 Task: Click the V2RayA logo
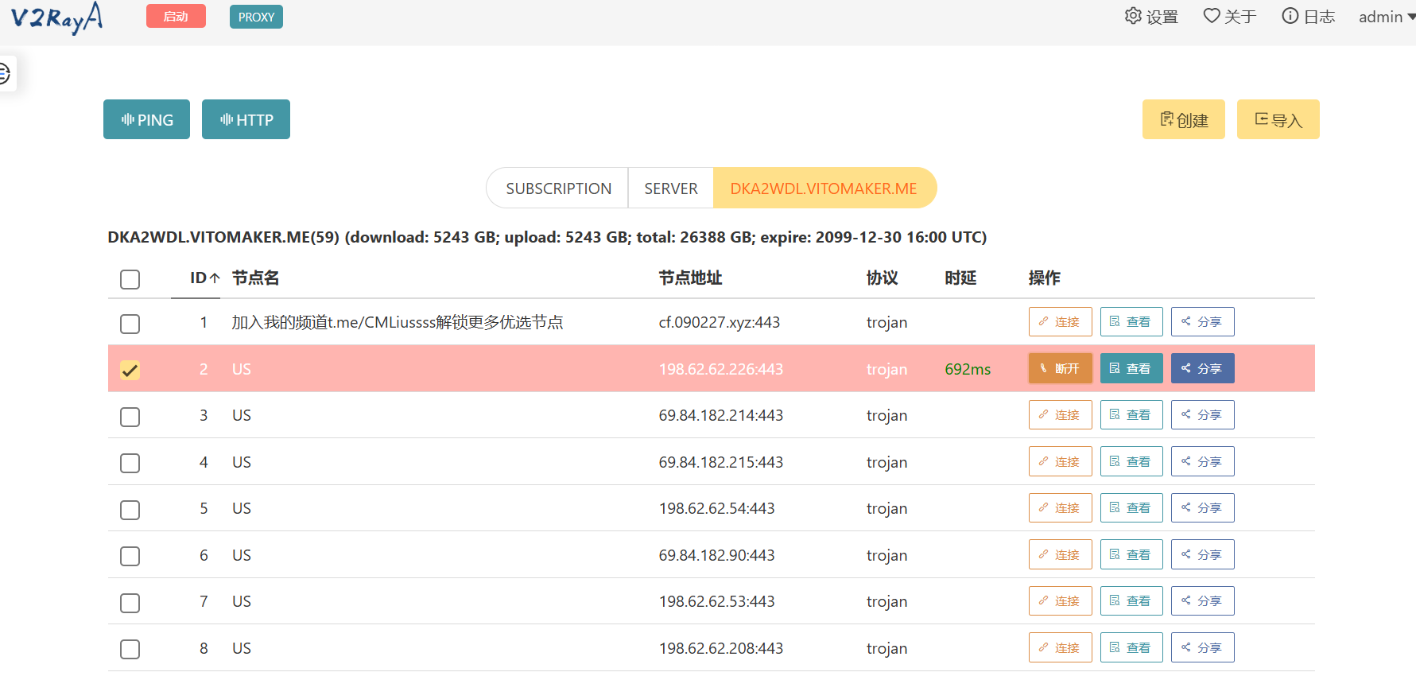tap(56, 17)
